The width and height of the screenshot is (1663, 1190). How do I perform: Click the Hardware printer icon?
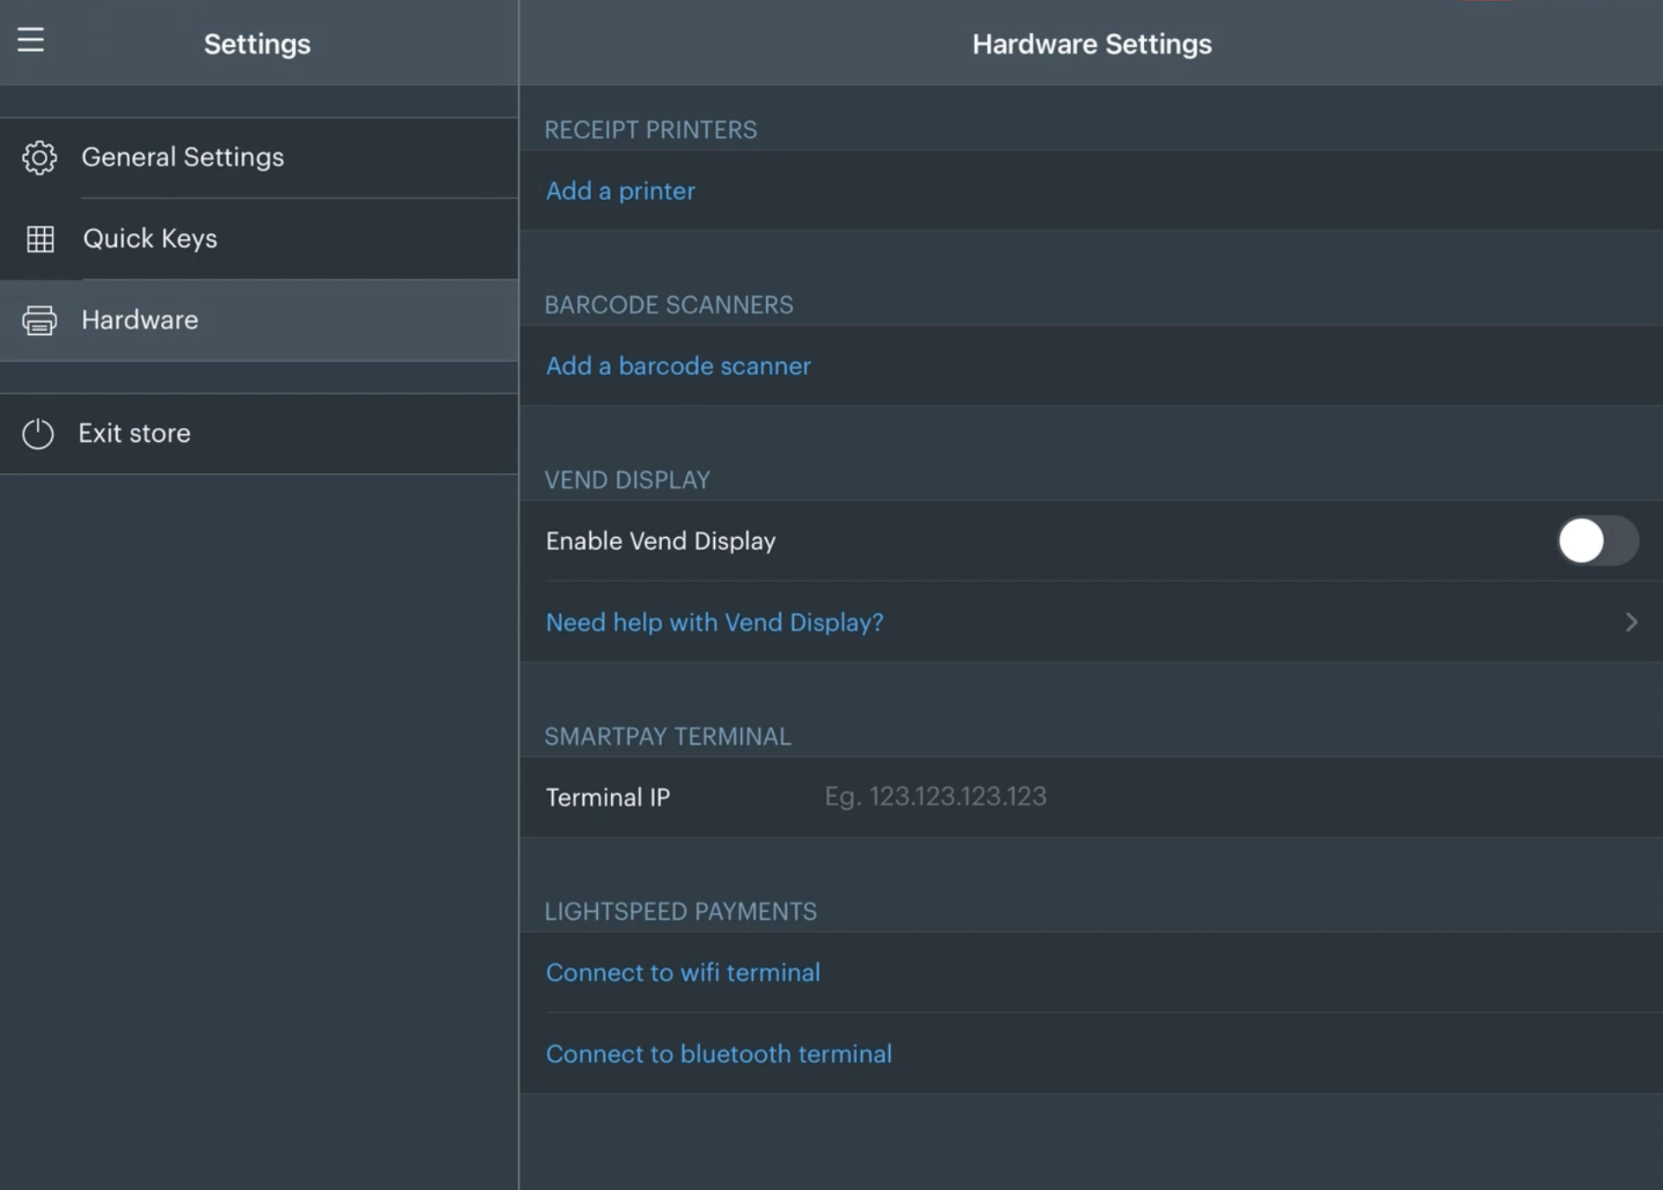click(x=39, y=320)
